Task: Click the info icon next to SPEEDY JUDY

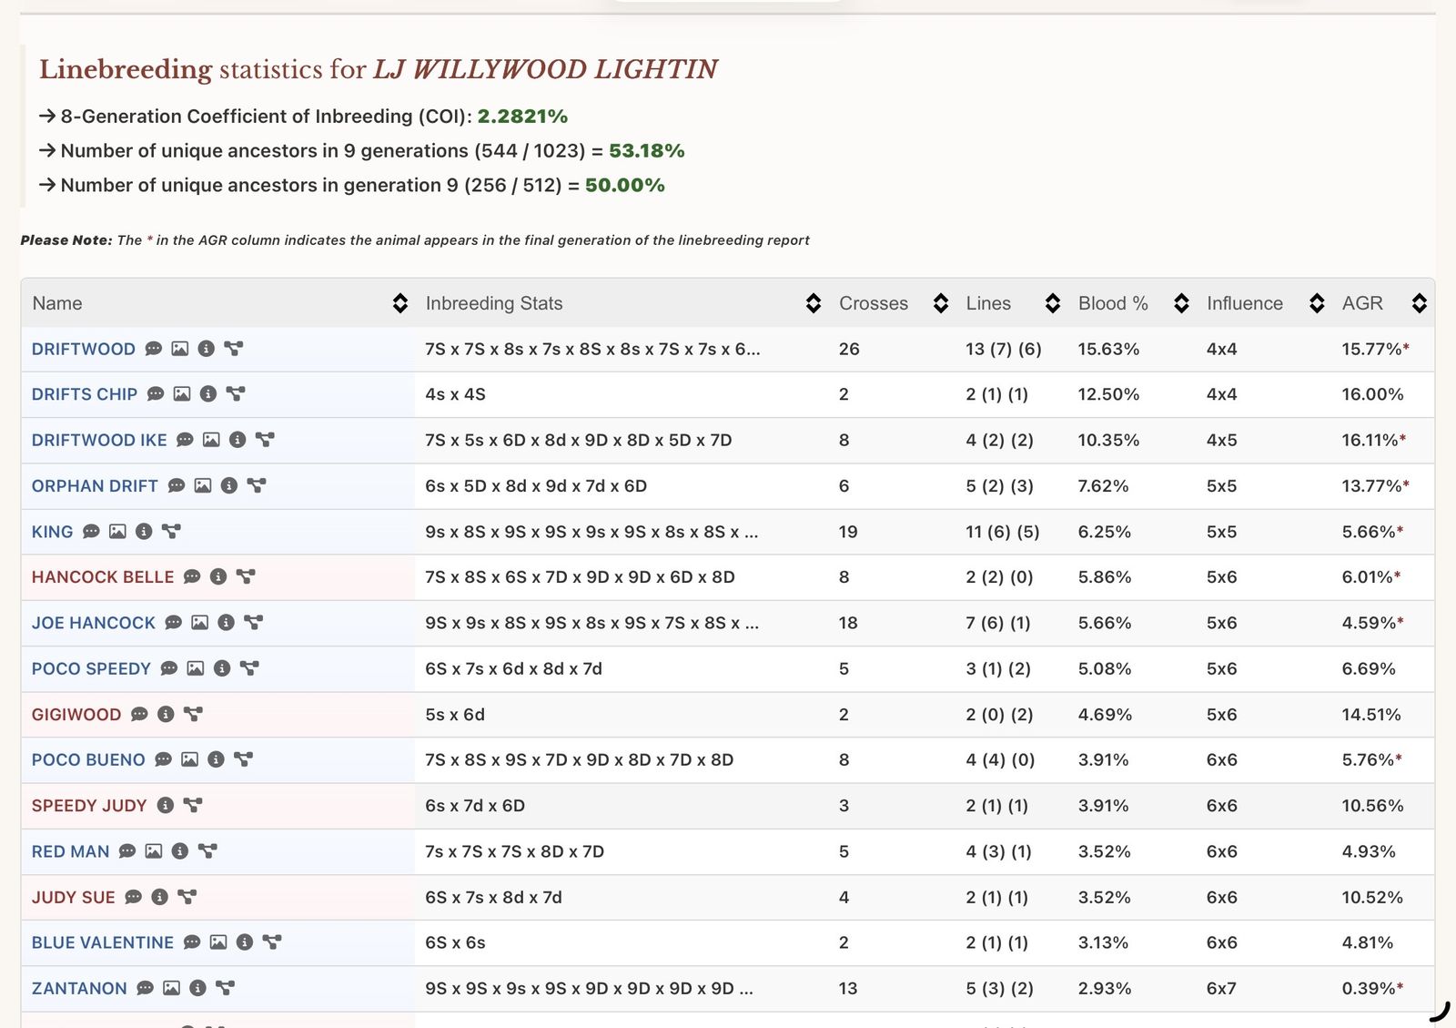Action: (x=165, y=805)
